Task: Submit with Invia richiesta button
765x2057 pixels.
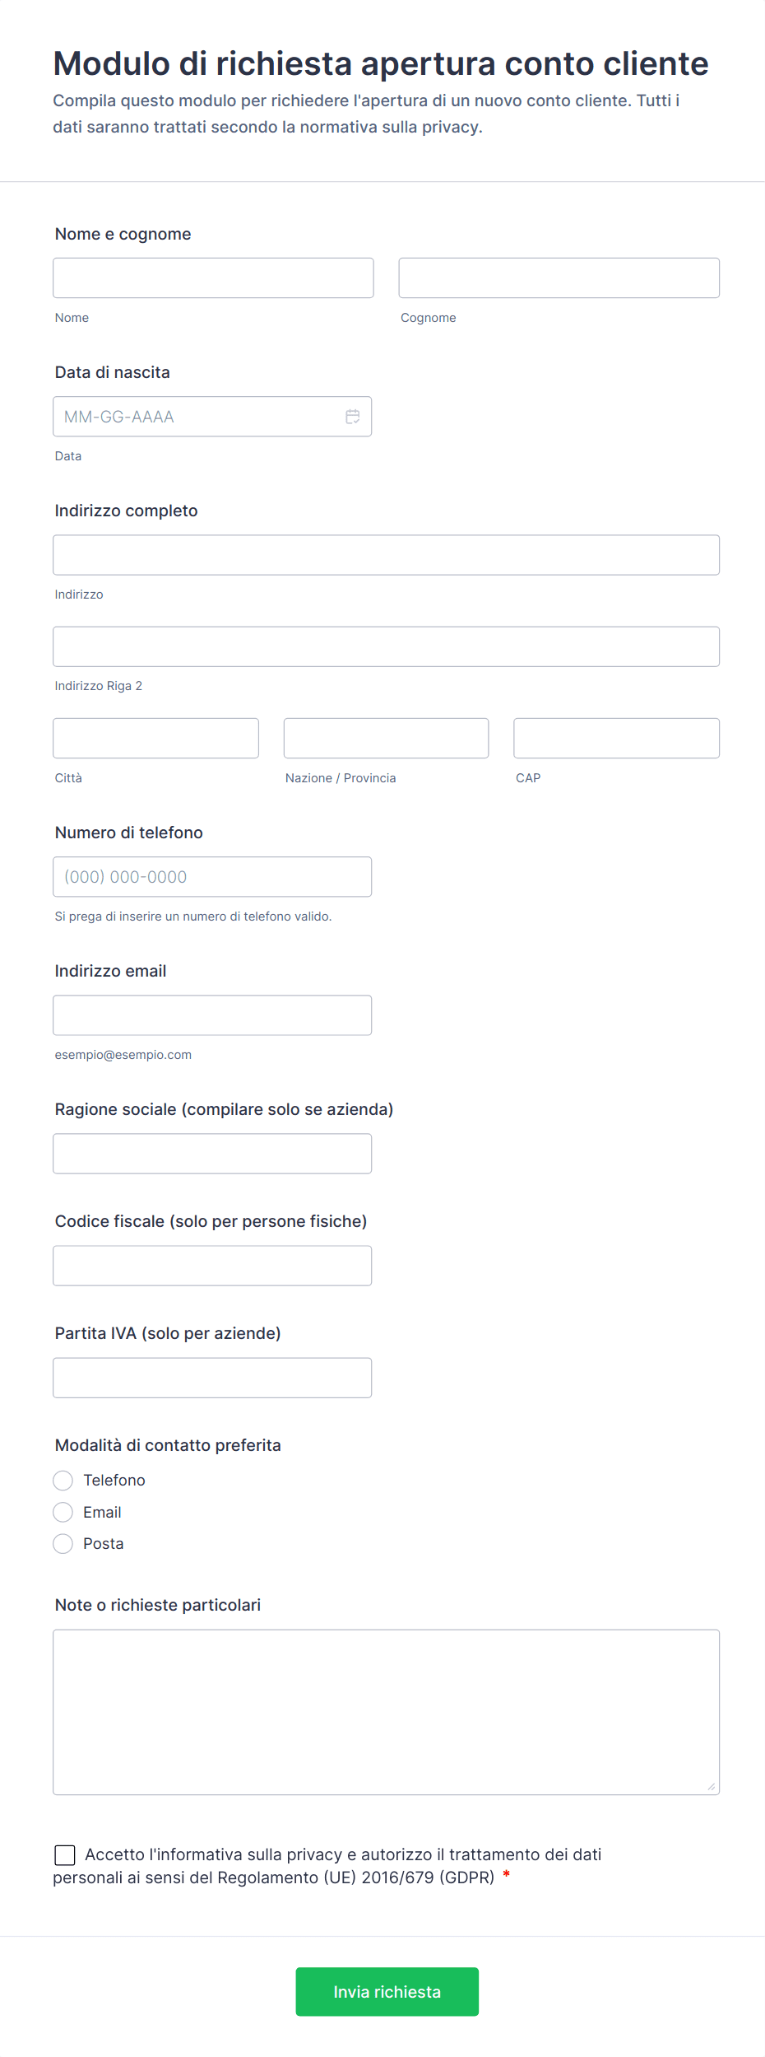Action: click(387, 1991)
